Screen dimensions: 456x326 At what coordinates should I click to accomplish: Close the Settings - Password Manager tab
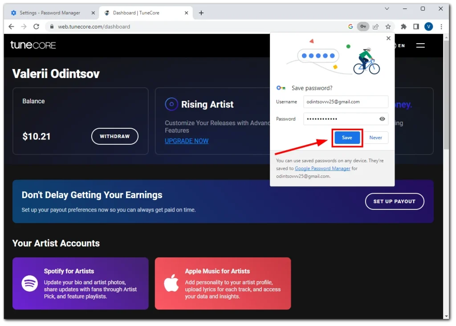point(93,13)
